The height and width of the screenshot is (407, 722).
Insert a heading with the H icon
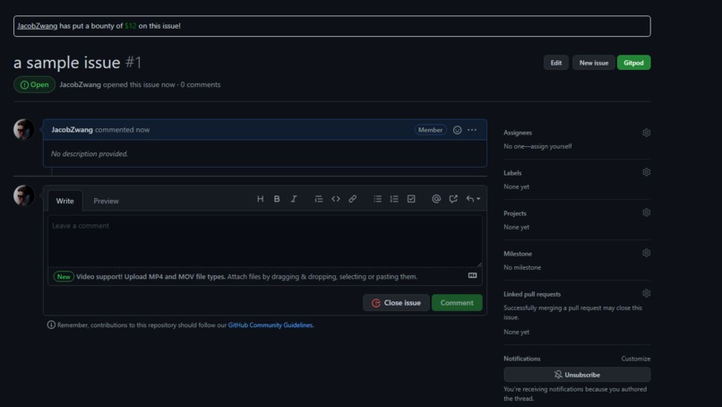coord(260,199)
